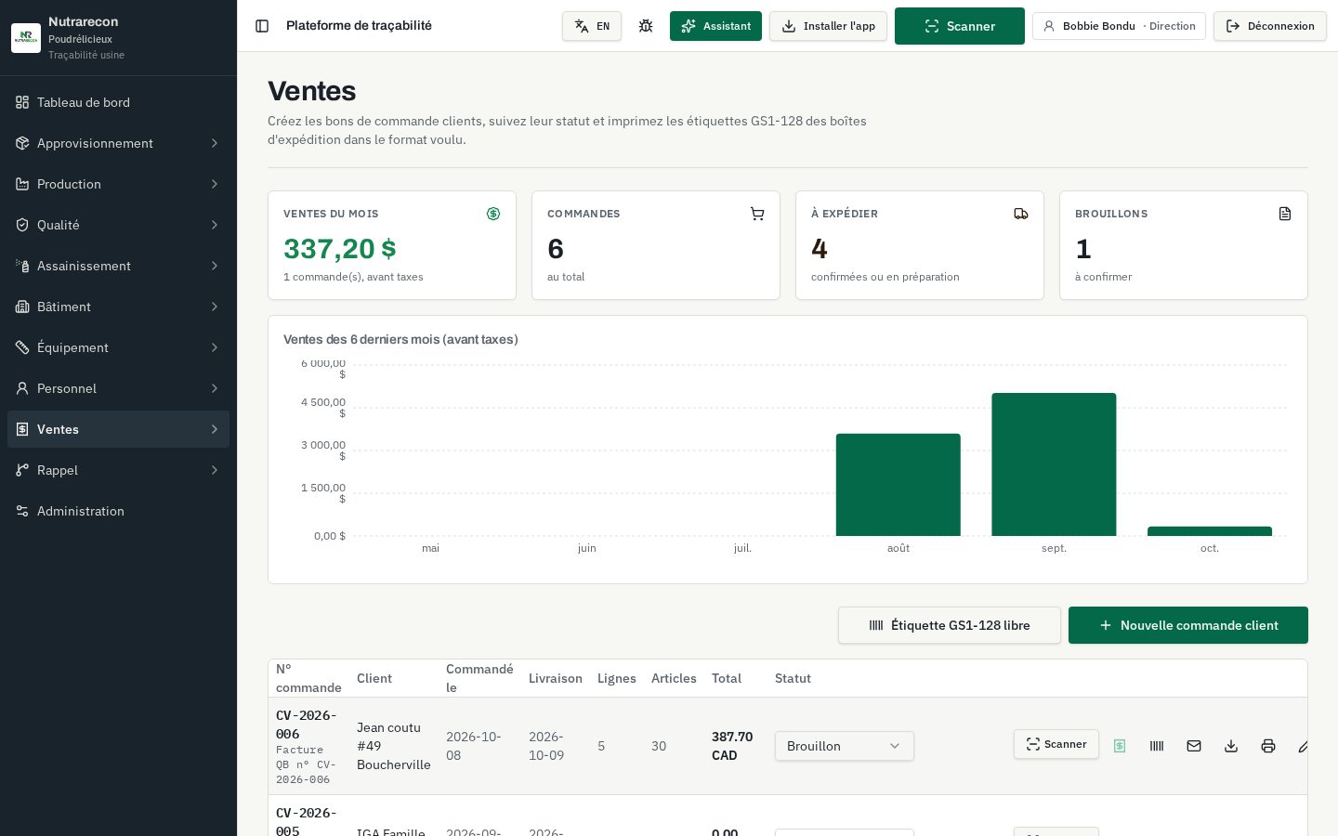Click Déconnexion to log out
1338x836 pixels.
[1270, 26]
